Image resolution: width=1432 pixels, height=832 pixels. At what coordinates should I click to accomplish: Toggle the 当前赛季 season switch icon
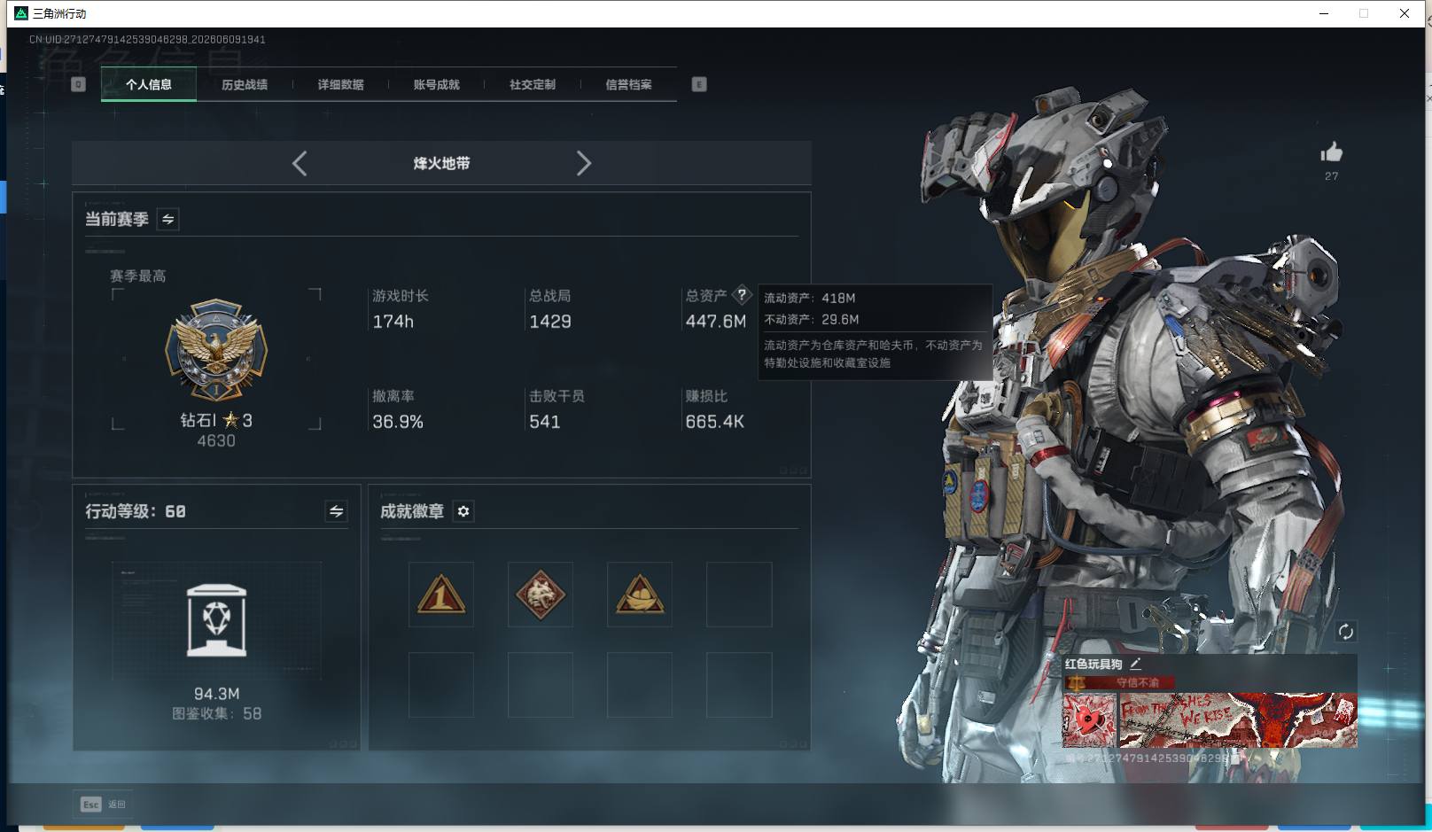(167, 219)
